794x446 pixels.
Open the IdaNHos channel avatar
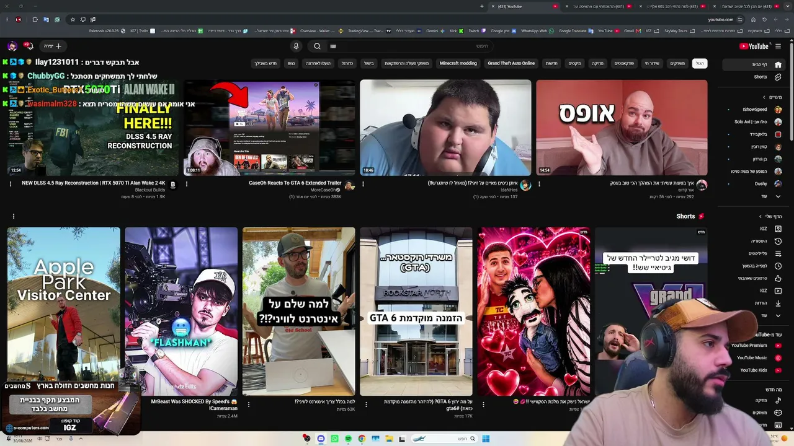[x=525, y=185]
